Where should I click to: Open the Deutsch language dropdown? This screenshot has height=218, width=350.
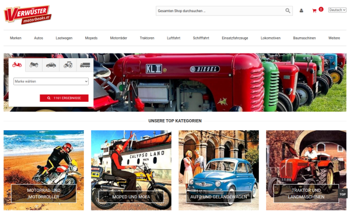pos(337,10)
